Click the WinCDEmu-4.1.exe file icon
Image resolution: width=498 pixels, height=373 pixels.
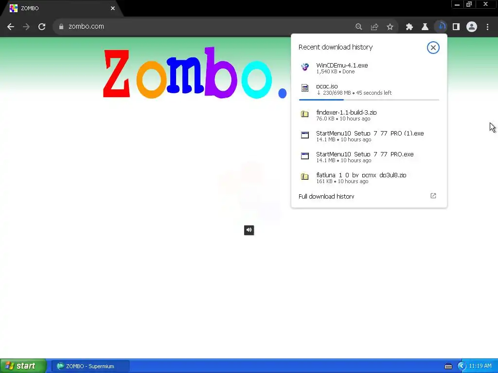(305, 67)
